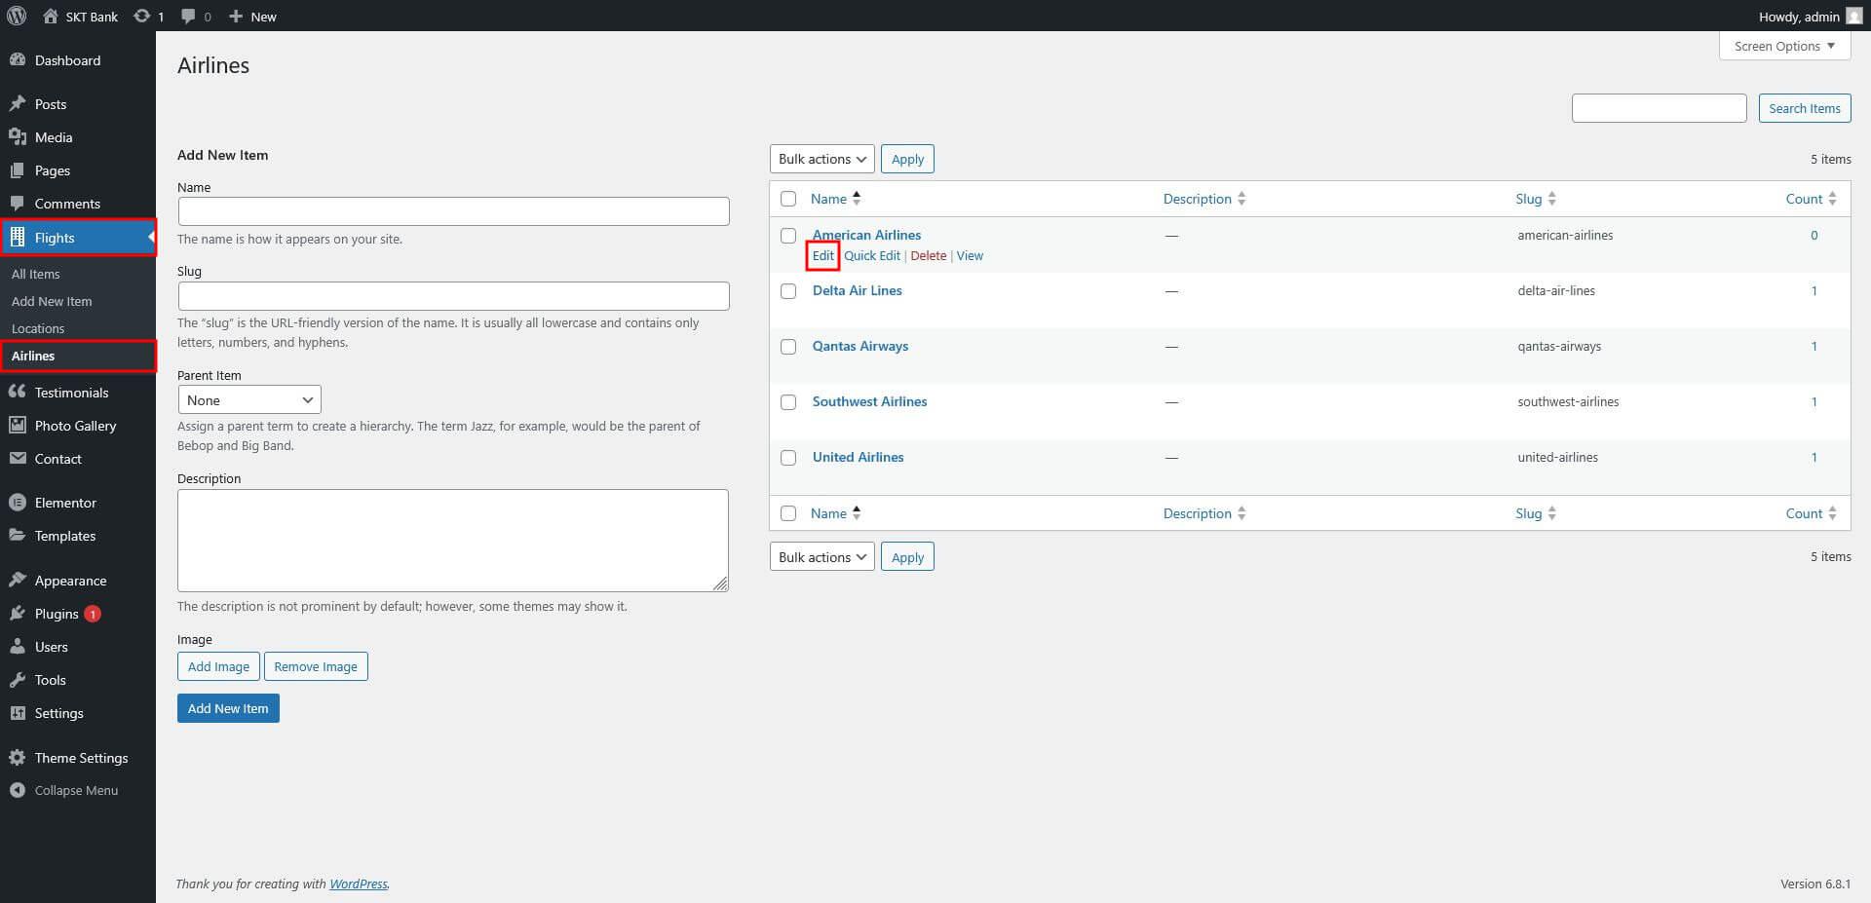The width and height of the screenshot is (1871, 903).
Task: Sort by Slug in table header
Action: [1536, 199]
